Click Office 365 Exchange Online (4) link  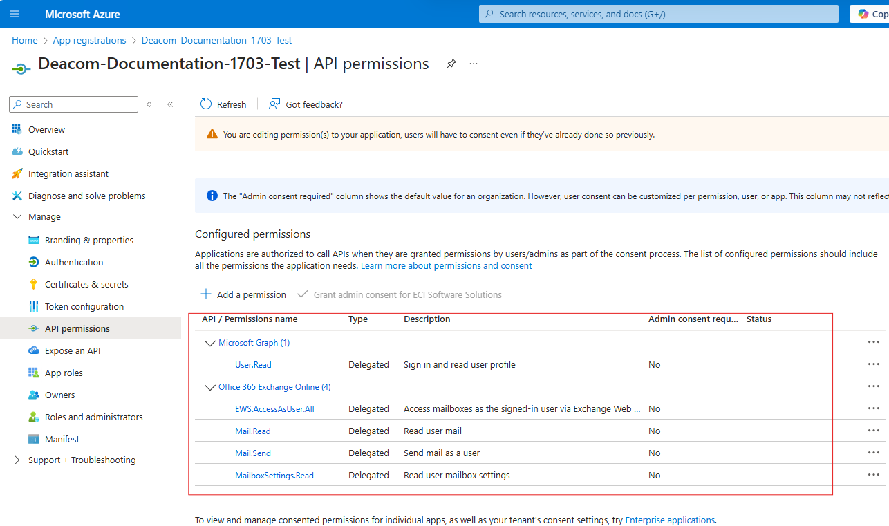[274, 386]
